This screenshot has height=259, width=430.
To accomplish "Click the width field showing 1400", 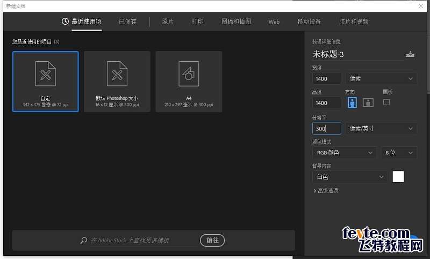I will point(327,78).
